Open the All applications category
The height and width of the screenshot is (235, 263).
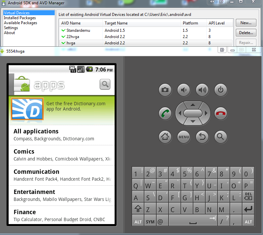point(62,135)
